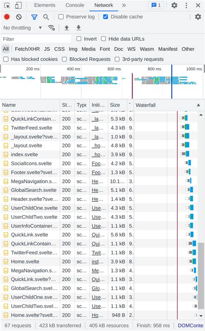
Task: Click the inspect element selector icon
Action: [x=7, y=5]
